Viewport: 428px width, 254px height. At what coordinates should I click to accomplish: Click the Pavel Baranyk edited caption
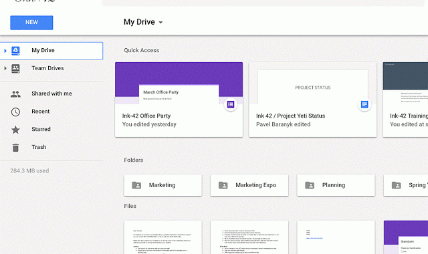[x=284, y=124]
